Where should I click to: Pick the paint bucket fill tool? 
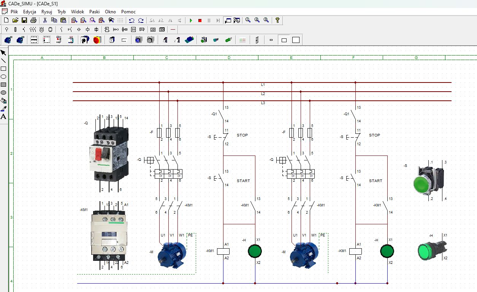(3, 101)
